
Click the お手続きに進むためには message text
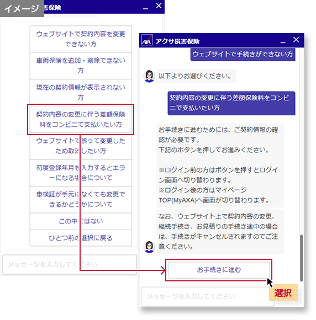(220, 165)
